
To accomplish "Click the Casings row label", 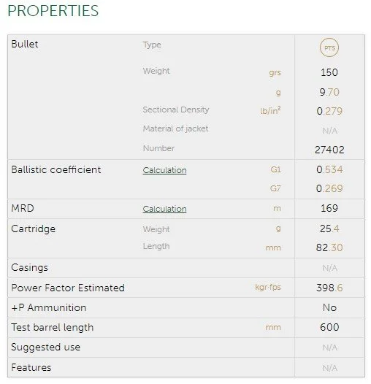I will pyautogui.click(x=29, y=268).
